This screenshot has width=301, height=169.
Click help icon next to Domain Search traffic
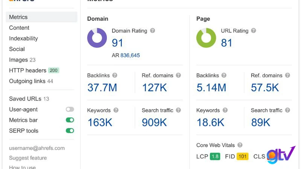[178, 110]
